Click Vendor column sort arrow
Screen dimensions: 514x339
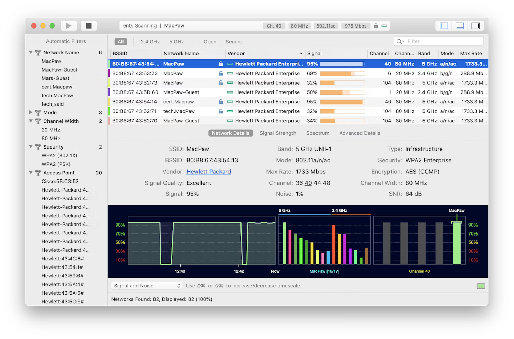tap(301, 54)
